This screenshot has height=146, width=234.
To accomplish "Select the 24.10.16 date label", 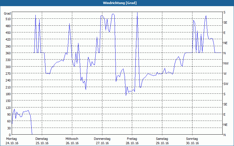I will [12, 143].
